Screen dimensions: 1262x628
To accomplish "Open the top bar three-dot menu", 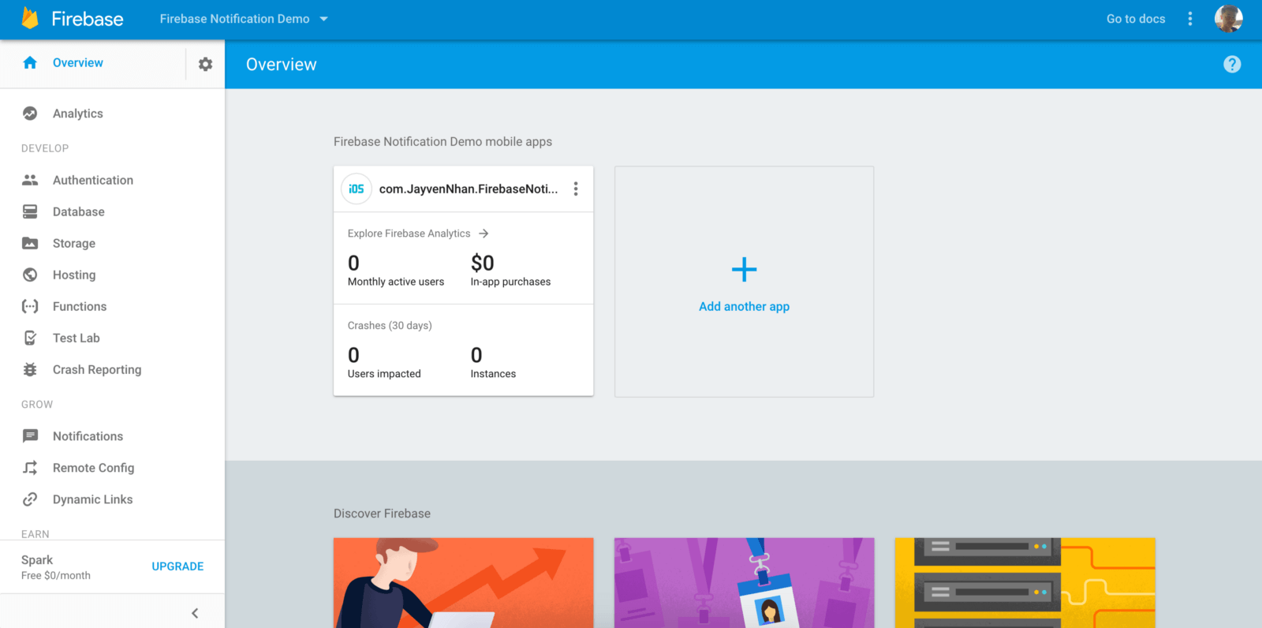I will (1190, 19).
